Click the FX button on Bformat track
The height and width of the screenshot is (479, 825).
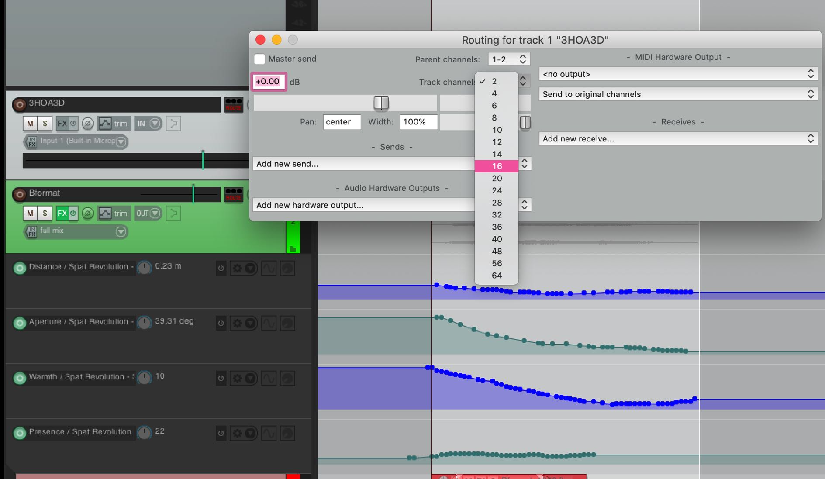[x=62, y=214]
